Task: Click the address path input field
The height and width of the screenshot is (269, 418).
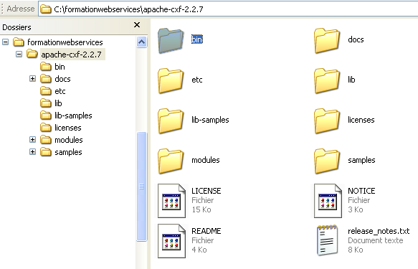Action: pos(228,9)
